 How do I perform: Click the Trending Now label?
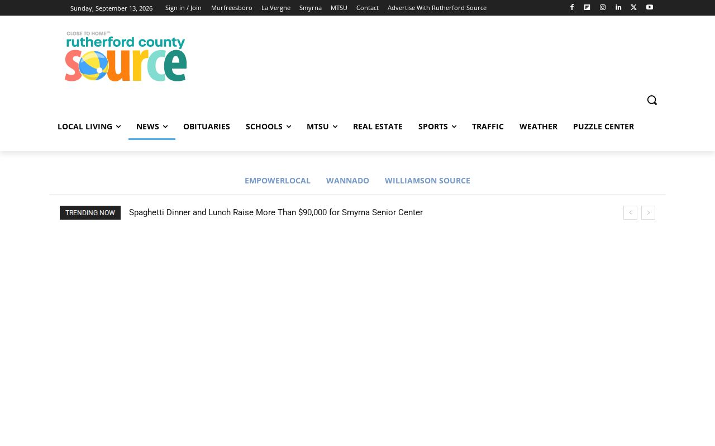(90, 213)
